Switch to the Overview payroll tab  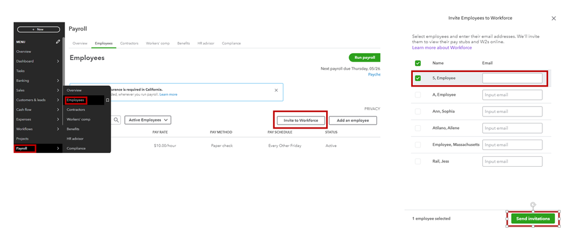80,43
